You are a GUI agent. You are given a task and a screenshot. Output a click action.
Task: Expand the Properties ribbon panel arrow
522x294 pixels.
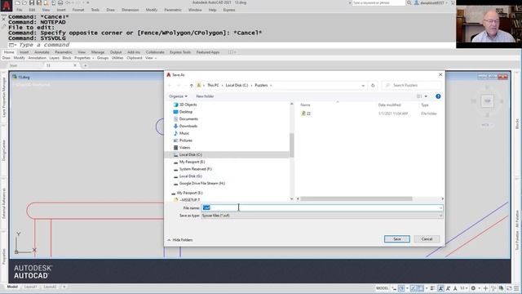tap(93, 58)
